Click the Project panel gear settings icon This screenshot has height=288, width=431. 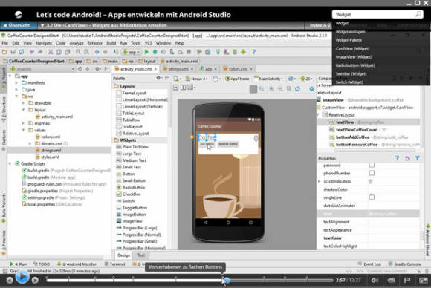pyautogui.click(x=97, y=69)
